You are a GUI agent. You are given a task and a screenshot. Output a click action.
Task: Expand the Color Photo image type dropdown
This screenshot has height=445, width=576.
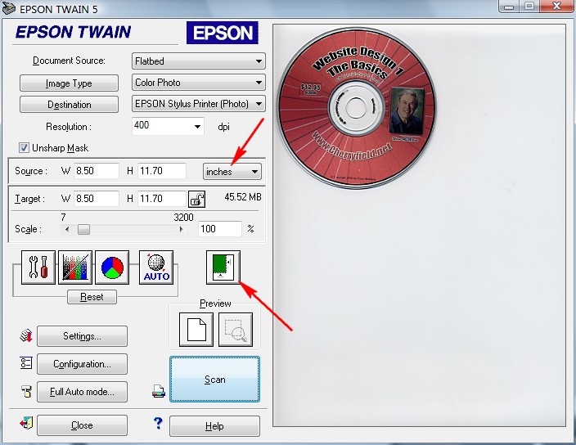199,83
